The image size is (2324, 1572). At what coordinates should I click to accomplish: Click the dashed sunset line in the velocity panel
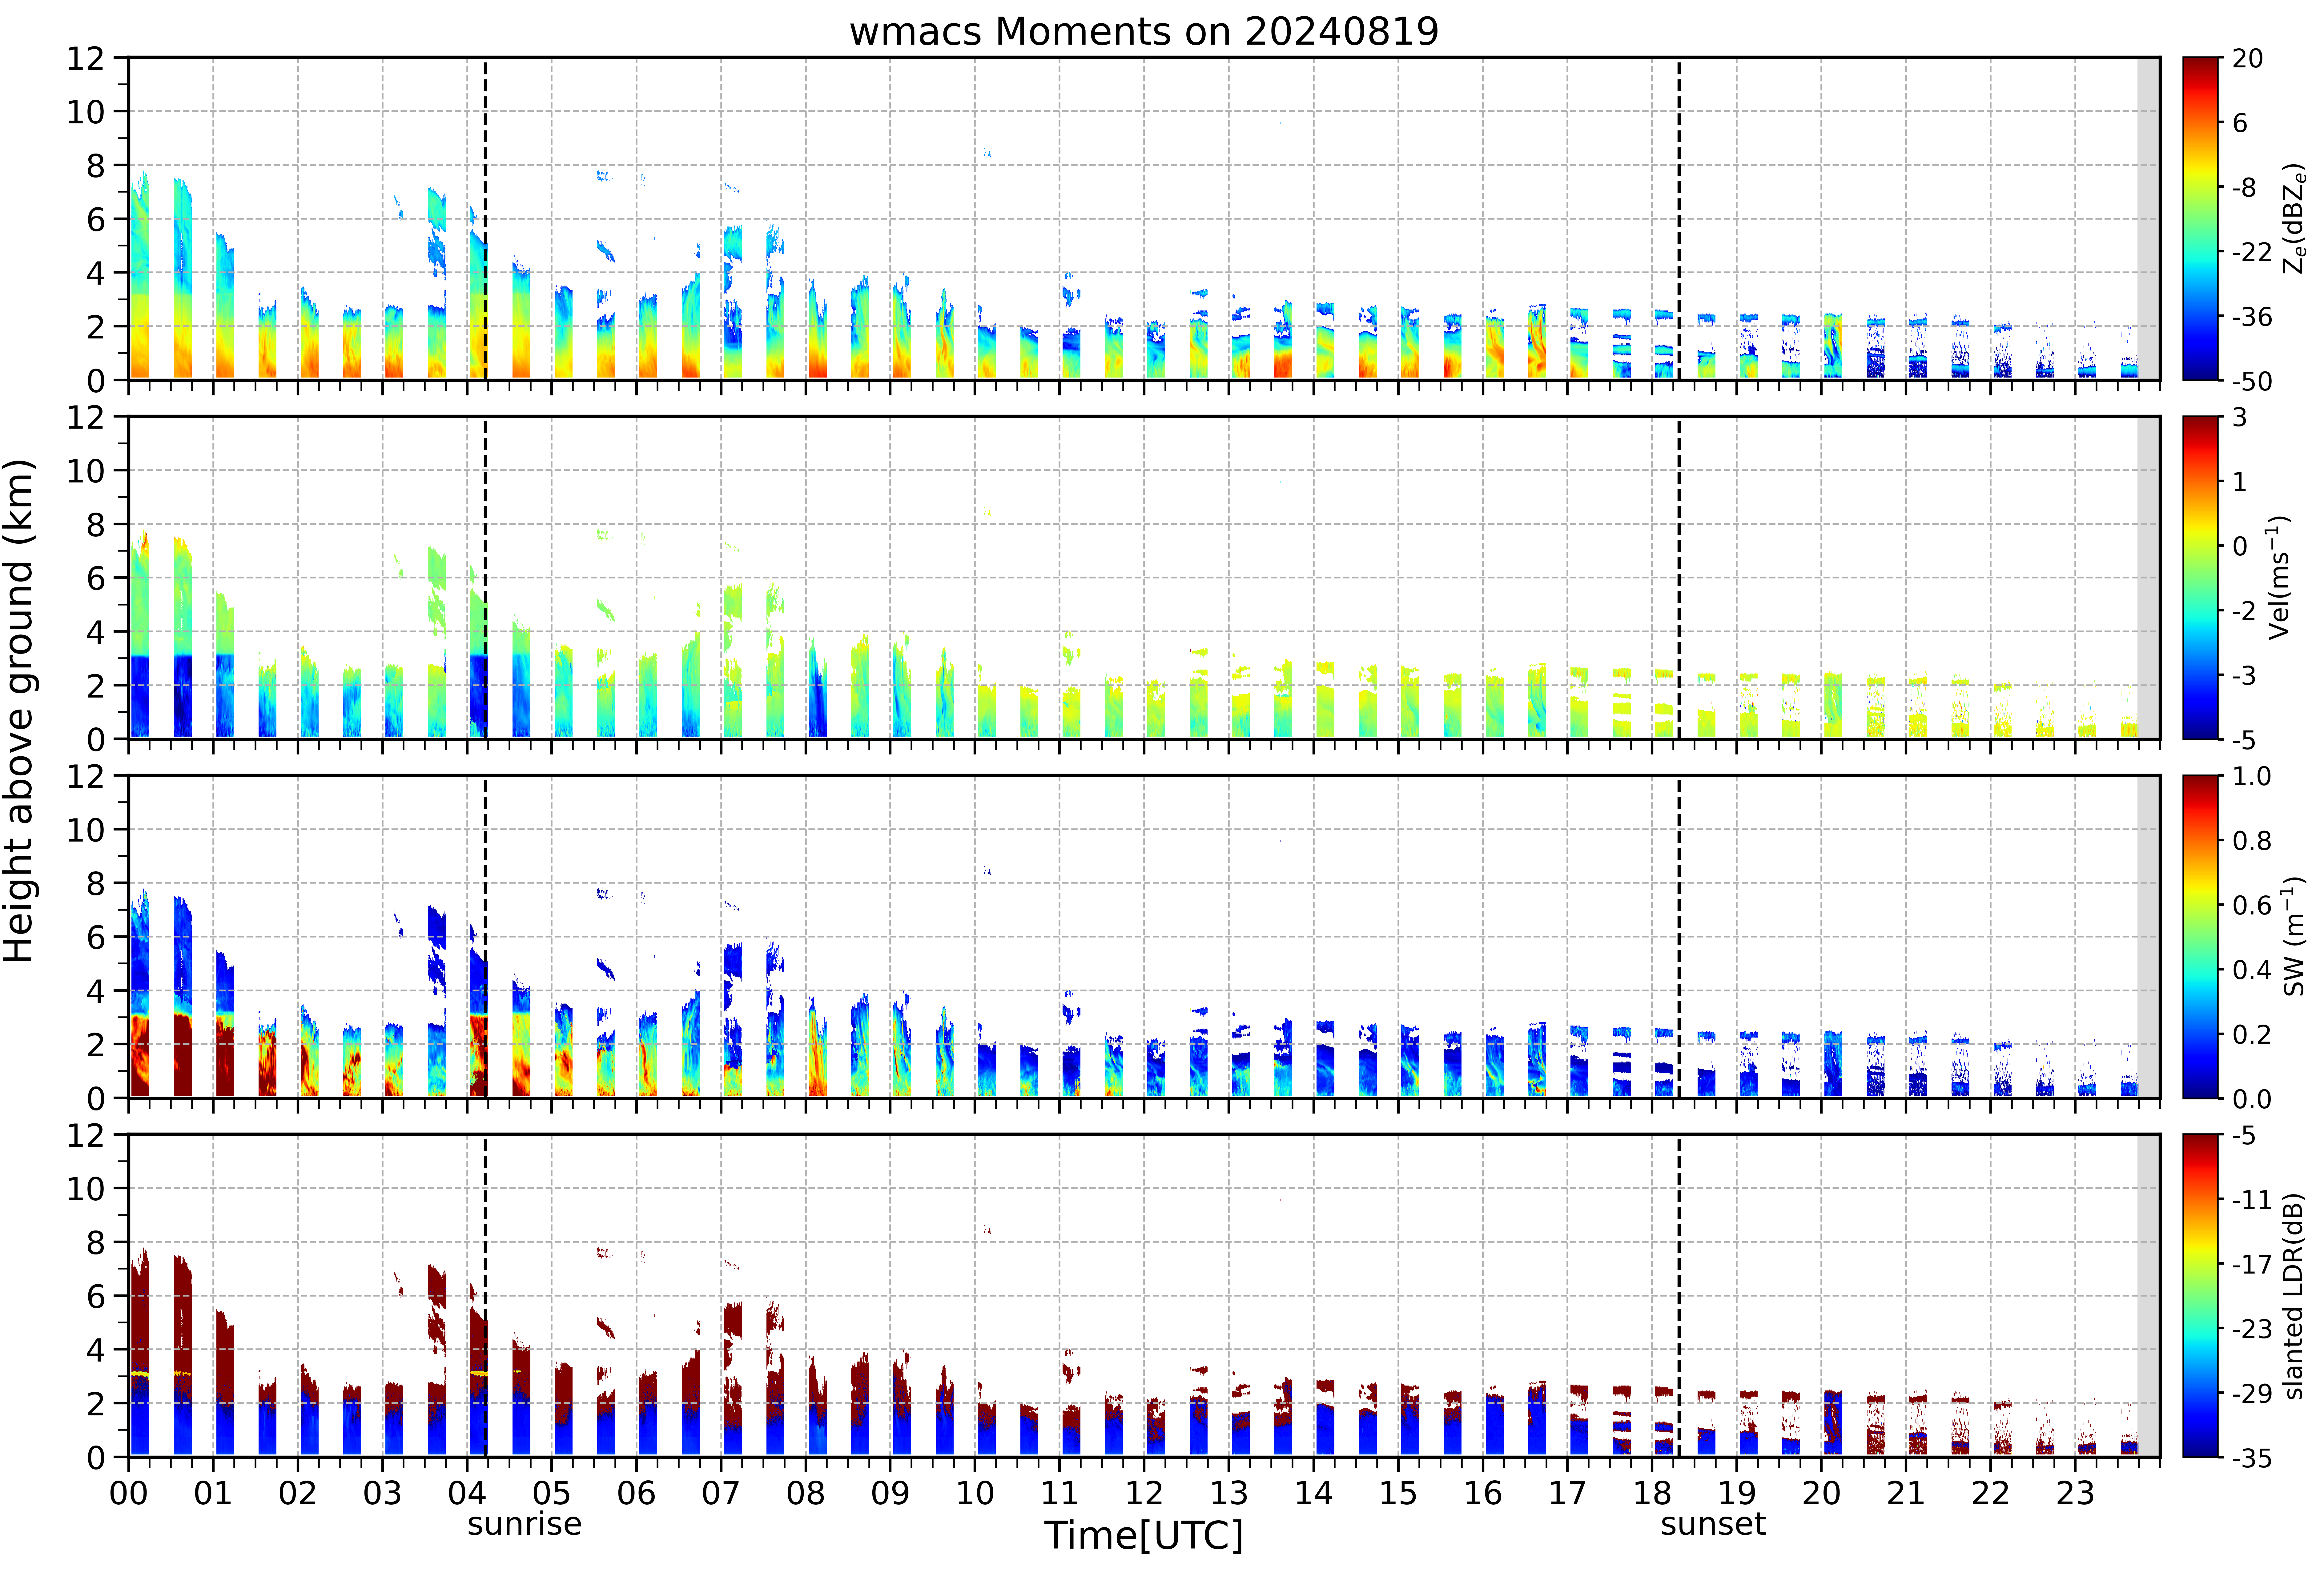click(x=1679, y=578)
